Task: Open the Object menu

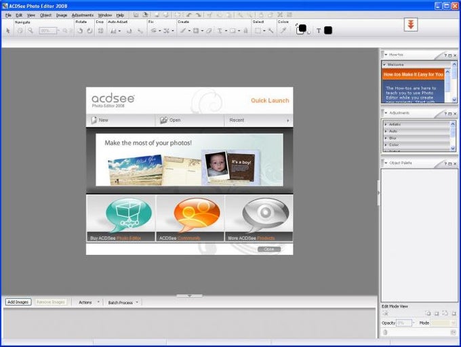Action: click(45, 15)
